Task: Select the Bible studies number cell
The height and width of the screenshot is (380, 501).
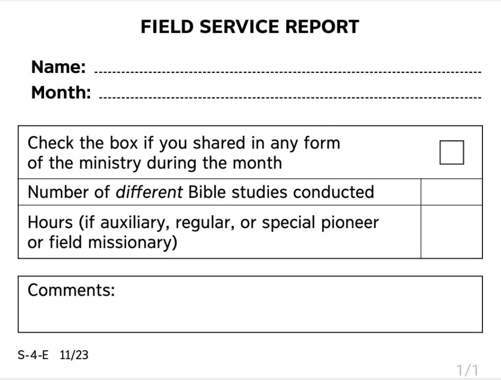Action: click(452, 192)
